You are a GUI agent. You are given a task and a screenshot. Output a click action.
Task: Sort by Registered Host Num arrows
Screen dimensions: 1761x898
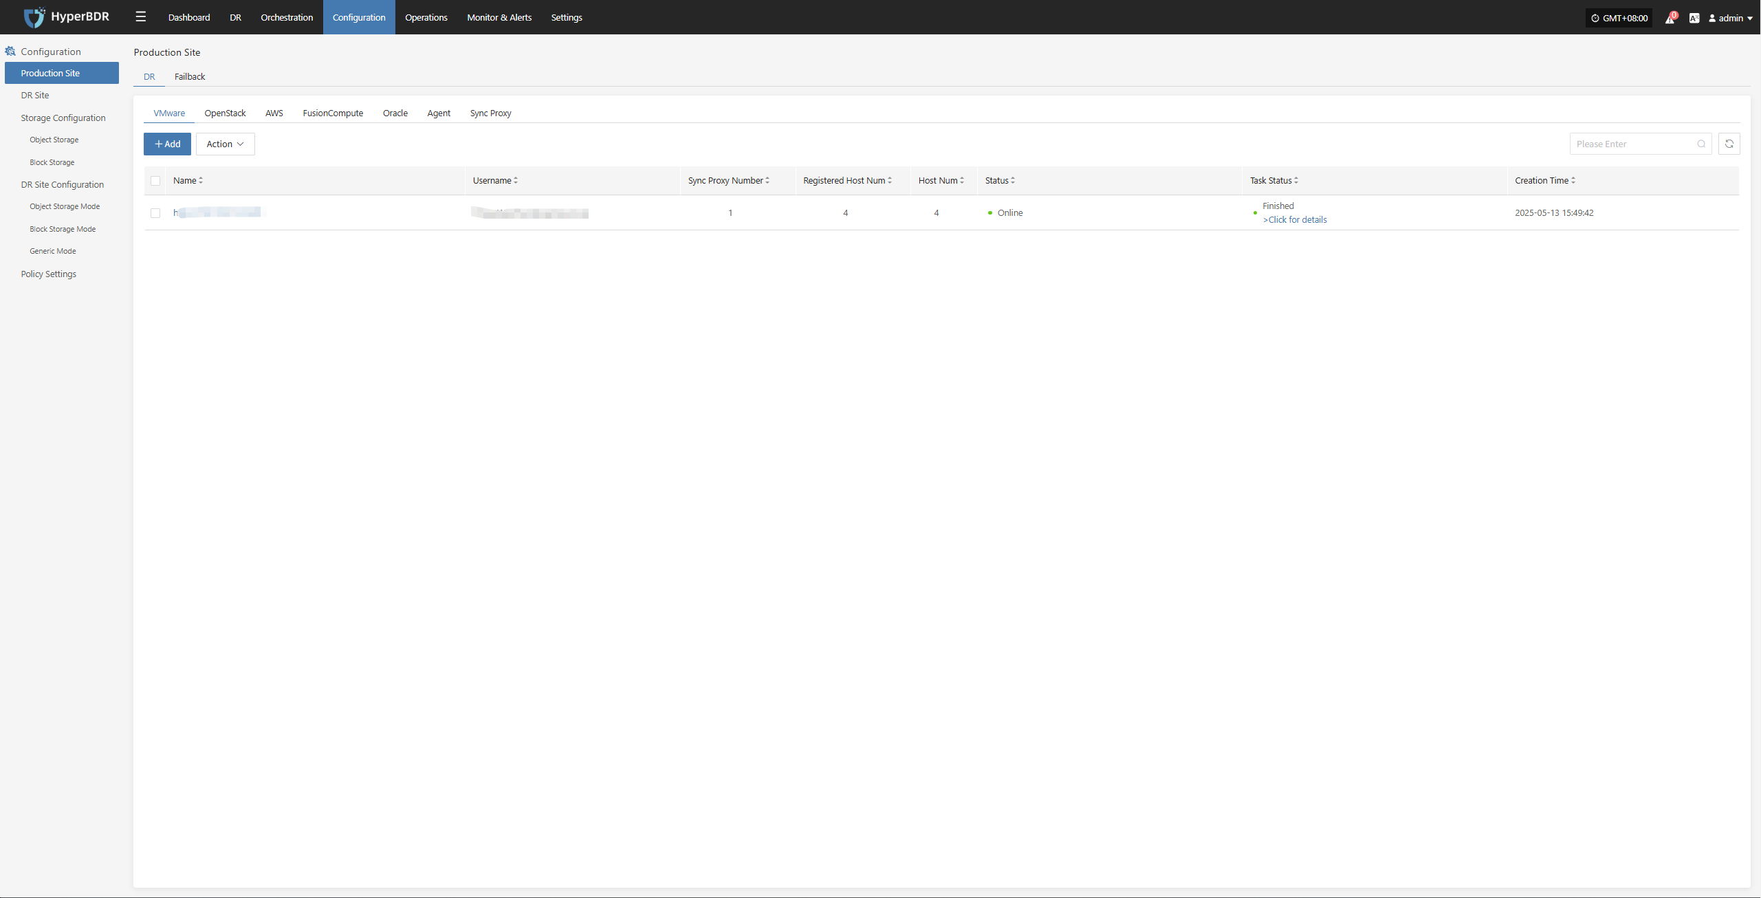pyautogui.click(x=890, y=180)
